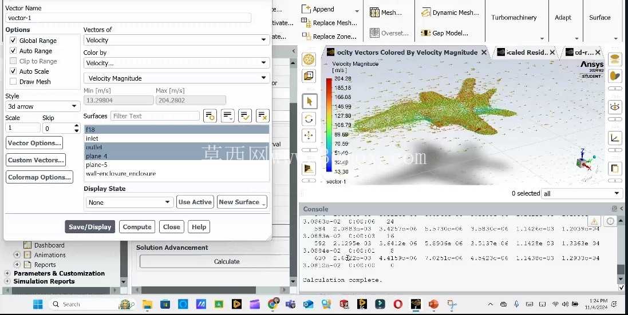This screenshot has width=628, height=315.
Task: Click the select all shown surfaces icon
Action: point(244,116)
